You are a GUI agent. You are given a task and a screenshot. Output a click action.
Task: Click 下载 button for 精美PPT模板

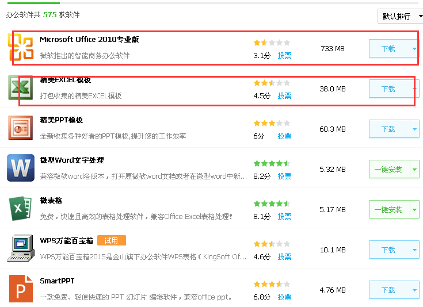[x=389, y=129]
